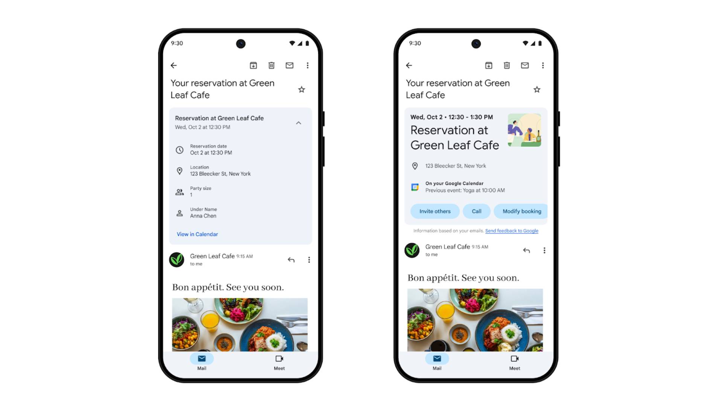Image resolution: width=723 pixels, height=406 pixels.
Task: Tap the food photo thumbnail in email
Action: [241, 325]
